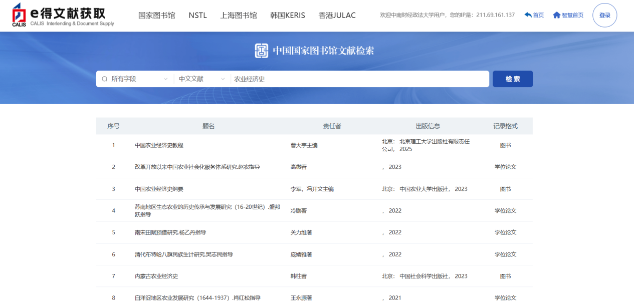Open the 中文文献 document type dropdown
634x306 pixels.
click(x=202, y=79)
